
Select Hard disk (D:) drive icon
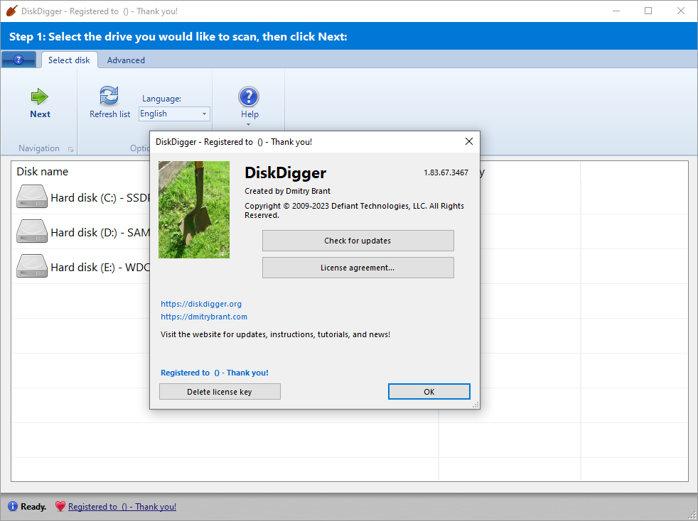coord(31,231)
